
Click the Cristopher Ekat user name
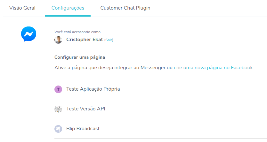pyautogui.click(x=85, y=40)
